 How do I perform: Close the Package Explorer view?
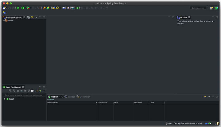click(24, 17)
